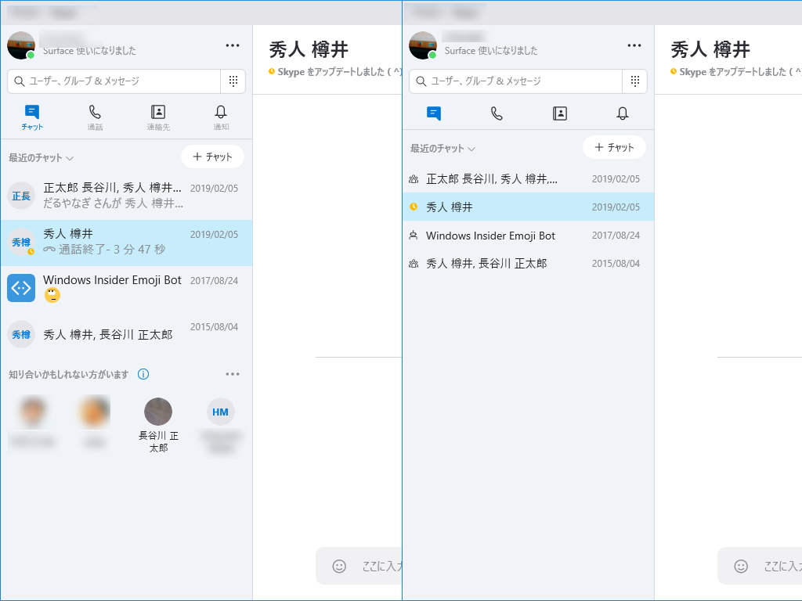
Task: Expand the suggested contacts options menu
Action: coord(232,374)
